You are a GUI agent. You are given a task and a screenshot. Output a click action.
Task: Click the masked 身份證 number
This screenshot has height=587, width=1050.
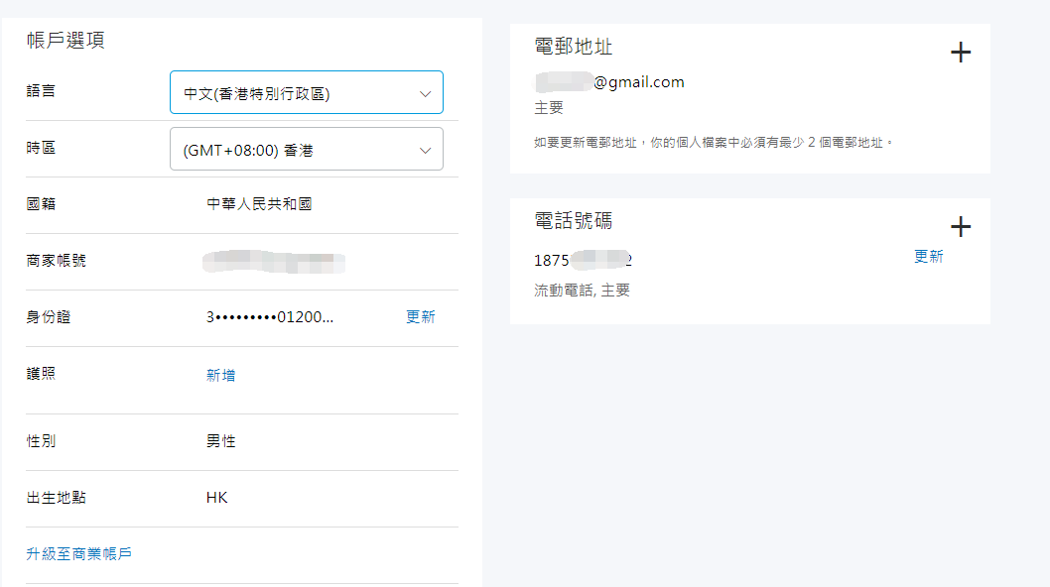point(270,317)
